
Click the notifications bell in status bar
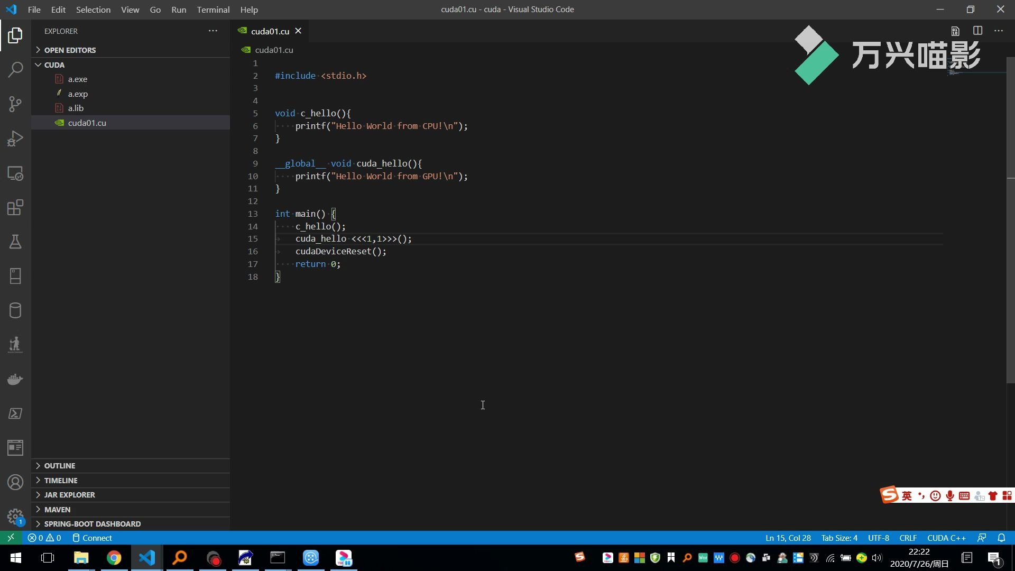pos(1001,538)
